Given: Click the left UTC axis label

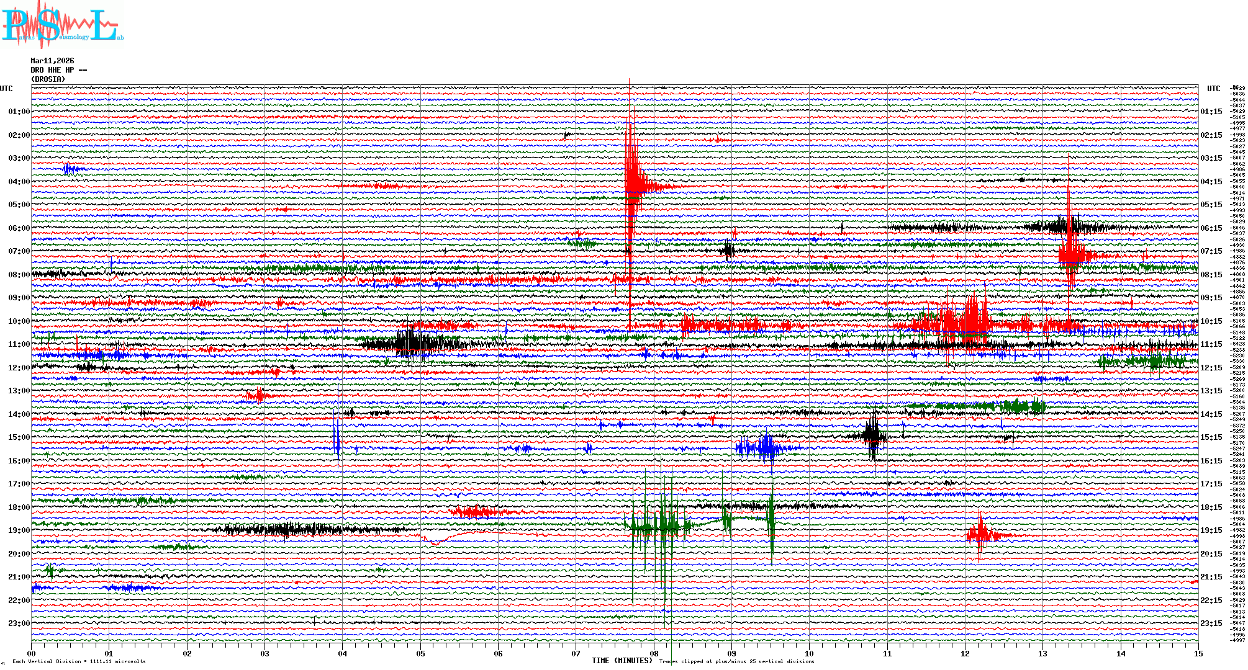Looking at the screenshot, I should [x=6, y=89].
